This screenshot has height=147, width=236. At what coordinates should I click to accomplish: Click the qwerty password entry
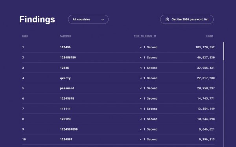(x=65, y=78)
